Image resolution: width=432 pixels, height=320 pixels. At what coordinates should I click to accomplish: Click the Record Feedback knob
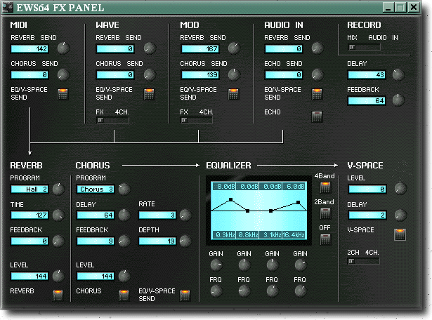pyautogui.click(x=398, y=100)
